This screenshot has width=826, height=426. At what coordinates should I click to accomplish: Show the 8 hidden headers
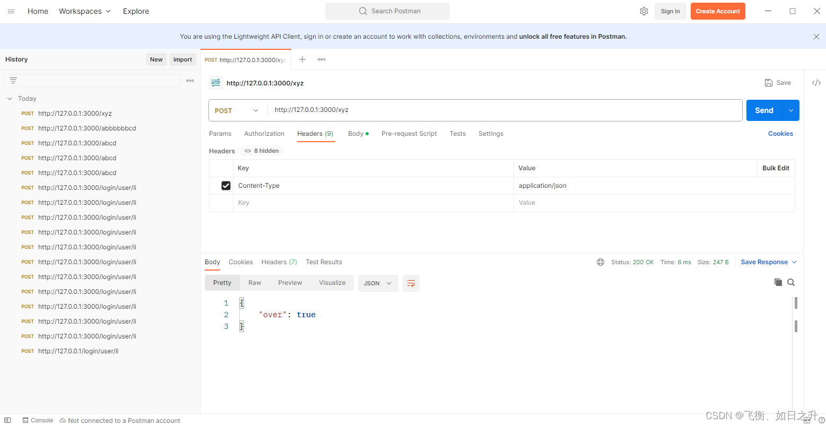point(262,151)
